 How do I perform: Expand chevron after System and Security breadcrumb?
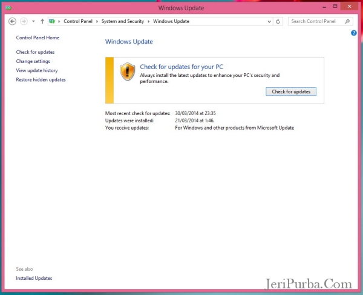pyautogui.click(x=148, y=22)
